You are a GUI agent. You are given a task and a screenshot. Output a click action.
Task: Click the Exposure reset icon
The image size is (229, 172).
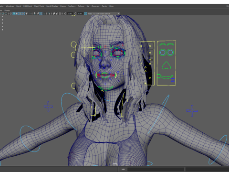65,13
